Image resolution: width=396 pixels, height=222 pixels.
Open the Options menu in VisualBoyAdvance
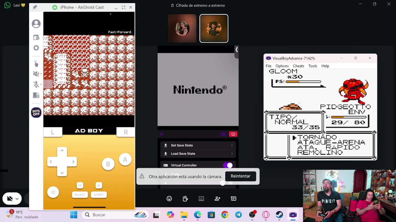(282, 66)
